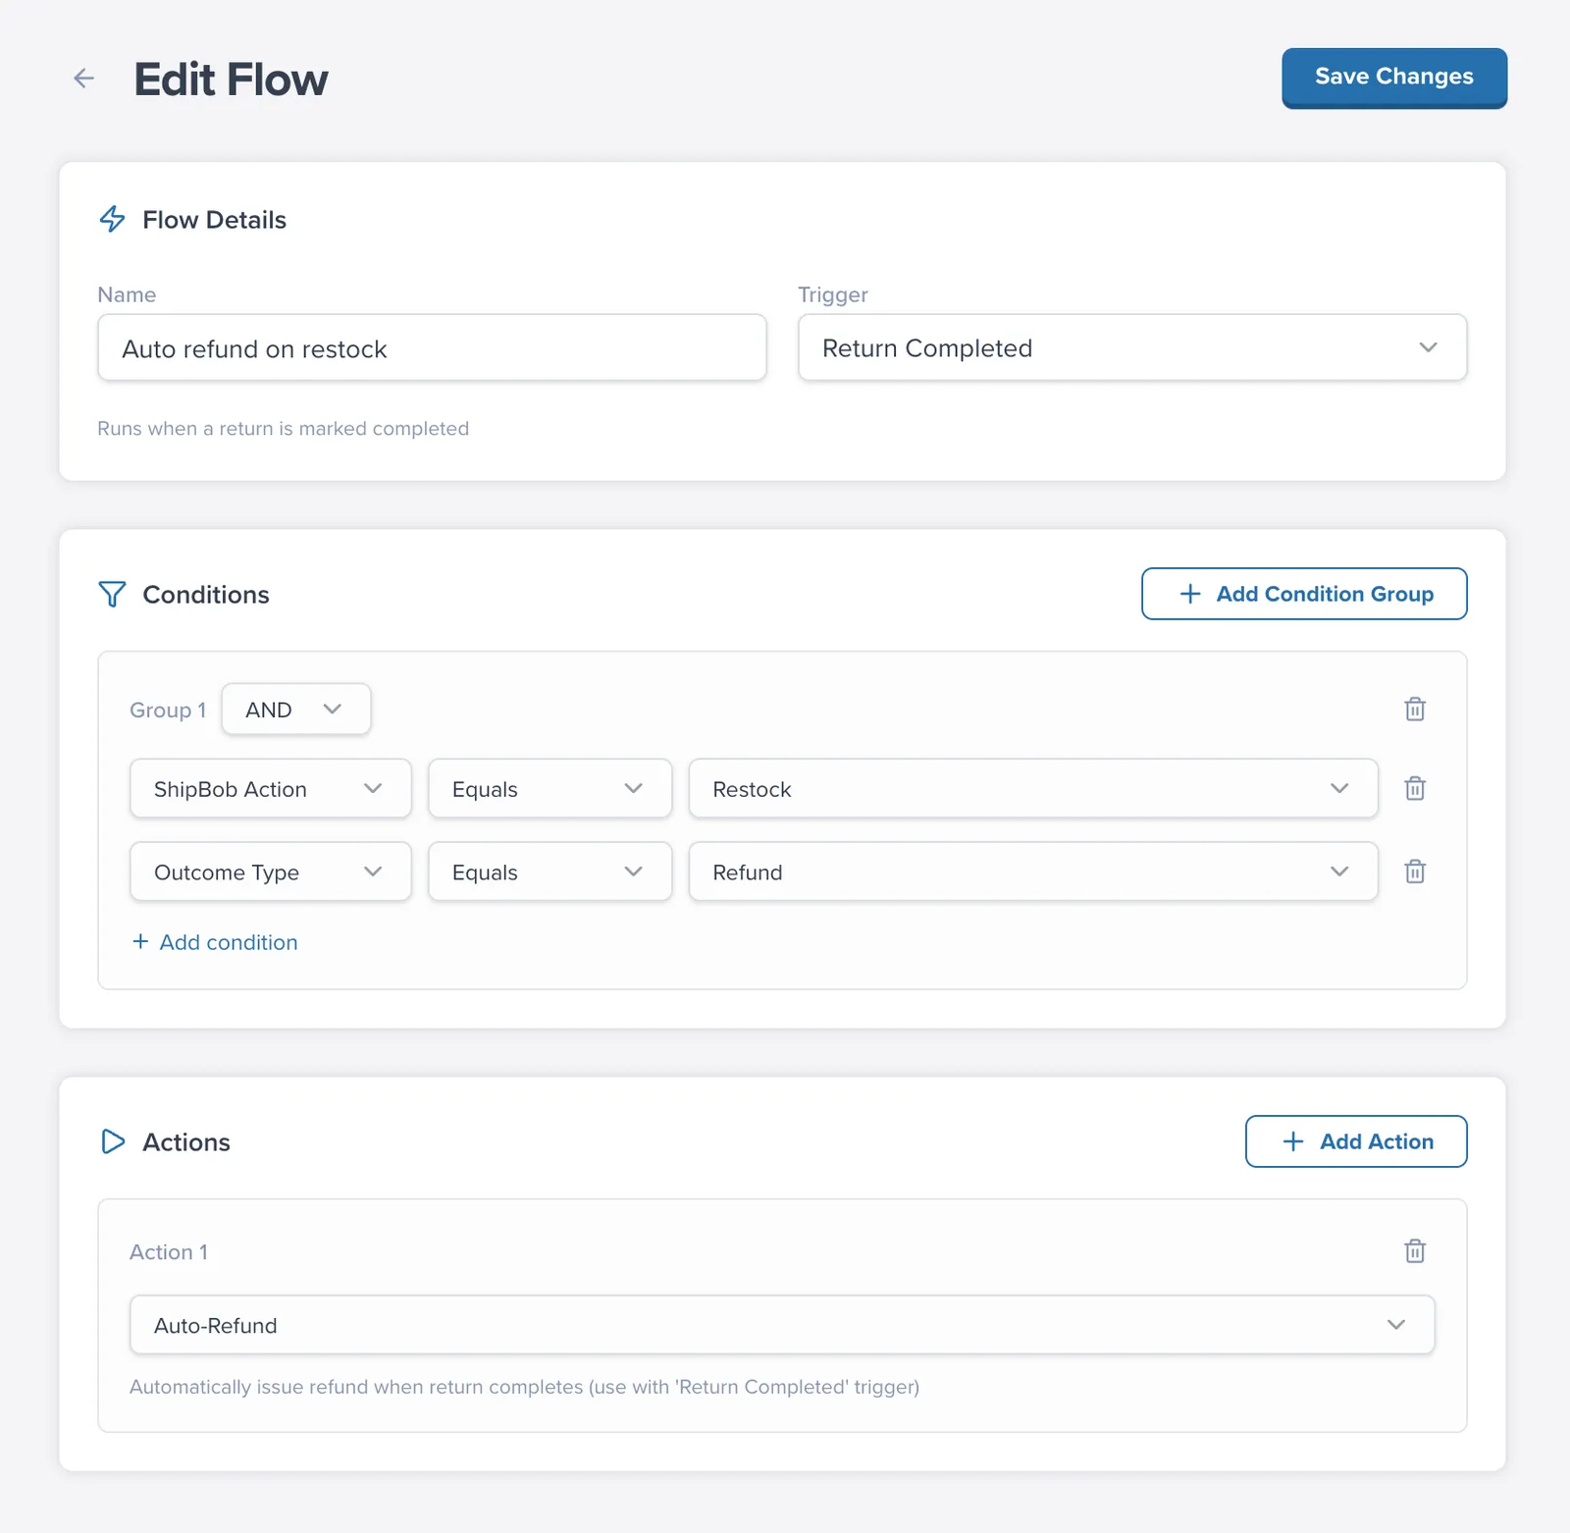Open the Outcome Type field dropdown
1570x1533 pixels.
271,872
